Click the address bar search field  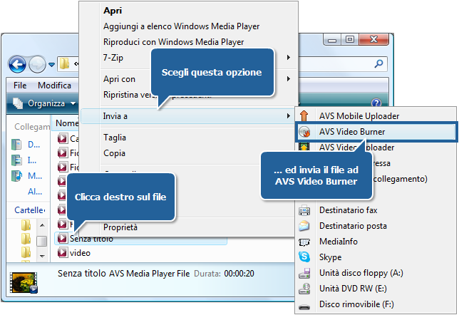pyautogui.click(x=343, y=64)
